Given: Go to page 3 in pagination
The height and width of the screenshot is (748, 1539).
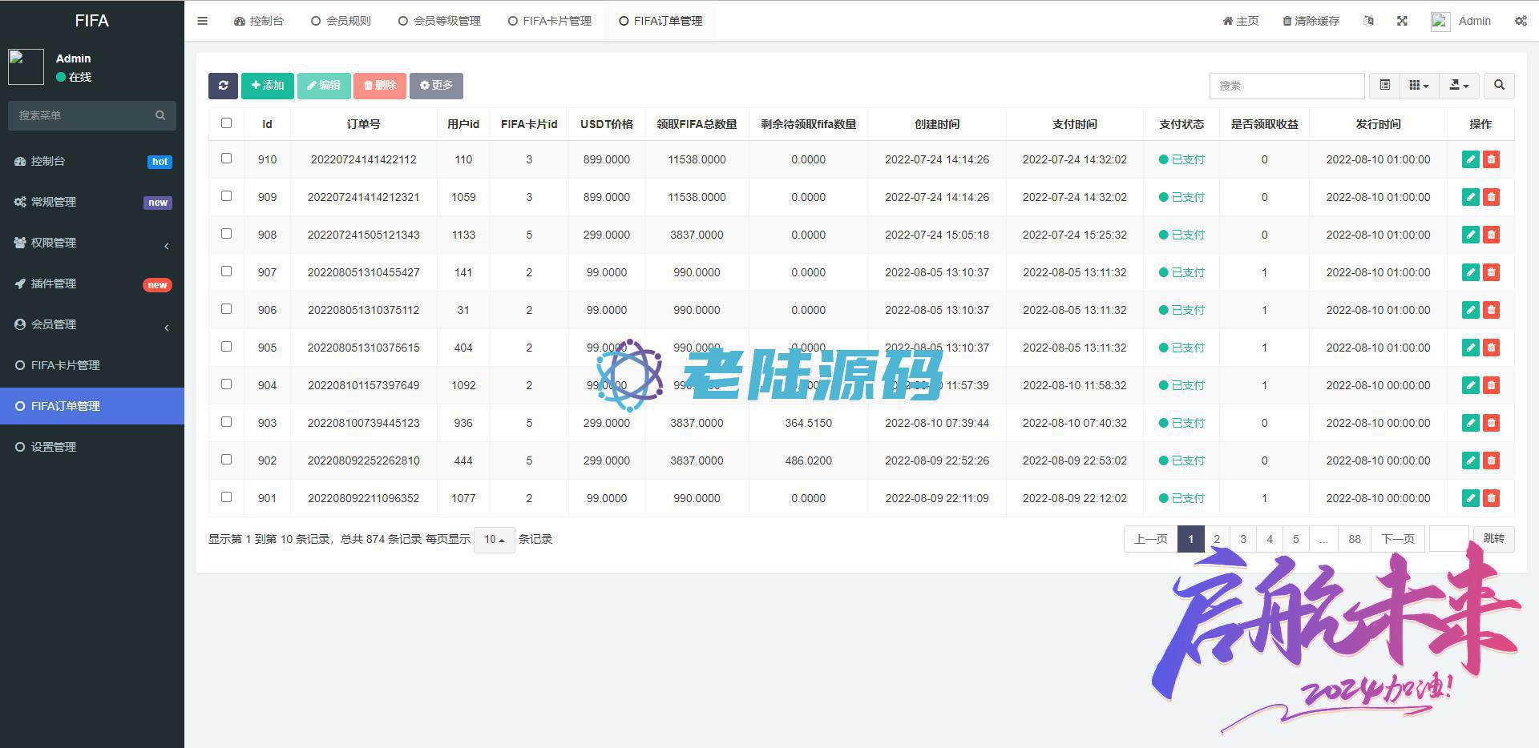Looking at the screenshot, I should [1243, 540].
